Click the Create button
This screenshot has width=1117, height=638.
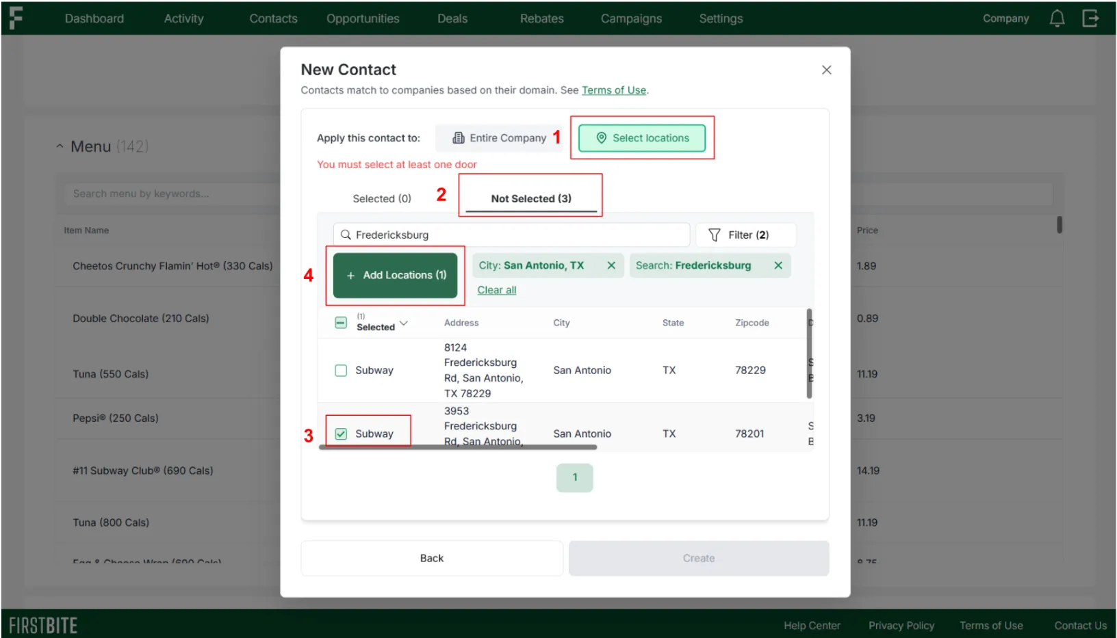pos(699,558)
